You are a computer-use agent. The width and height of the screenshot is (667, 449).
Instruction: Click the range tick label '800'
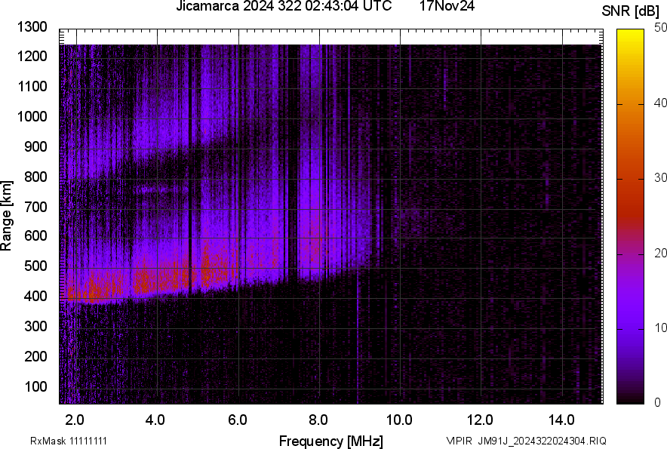(35, 176)
